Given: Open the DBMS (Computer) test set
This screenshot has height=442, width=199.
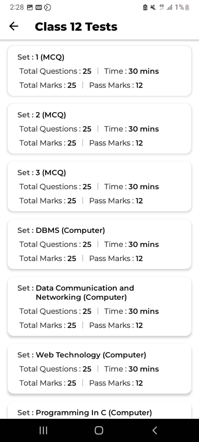Looking at the screenshot, I should pyautogui.click(x=99, y=244).
